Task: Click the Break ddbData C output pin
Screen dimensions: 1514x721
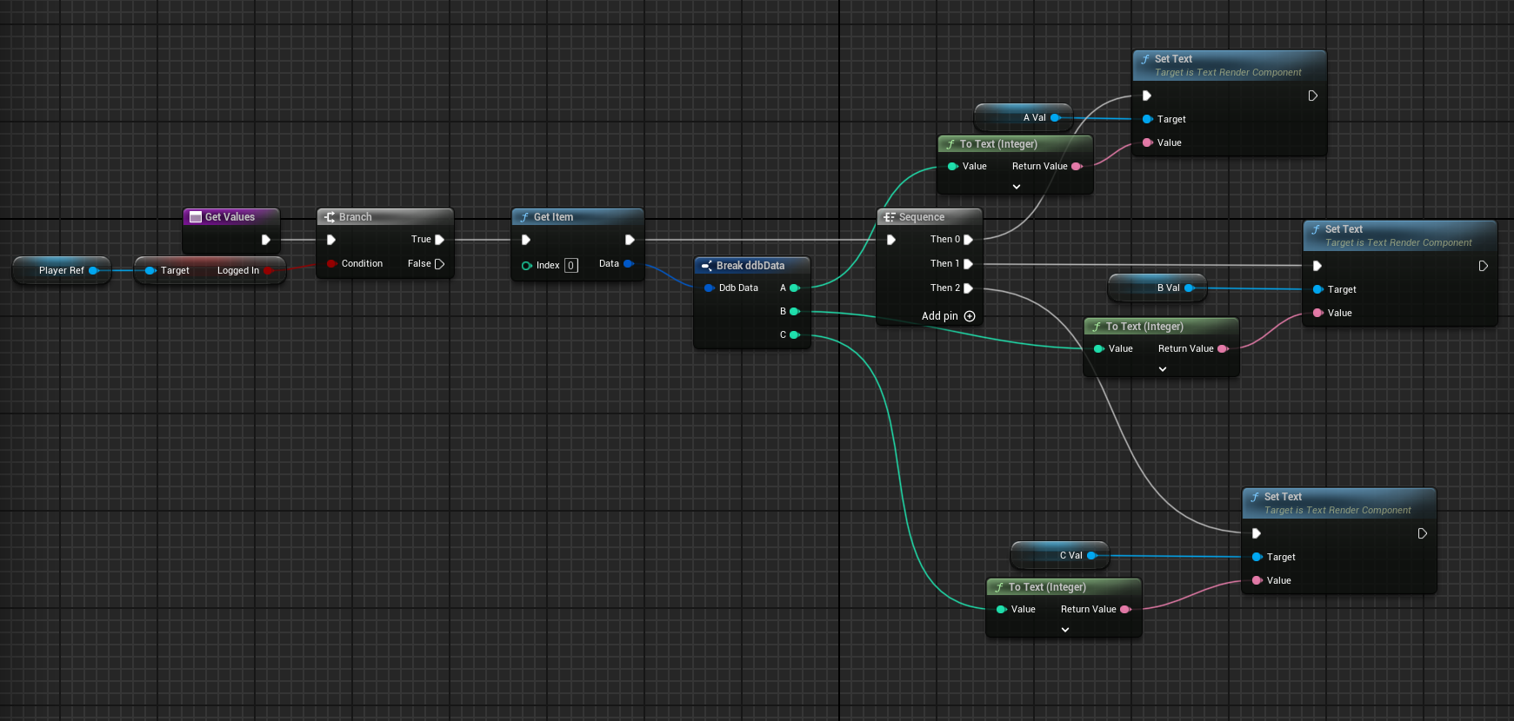Action: [x=794, y=335]
